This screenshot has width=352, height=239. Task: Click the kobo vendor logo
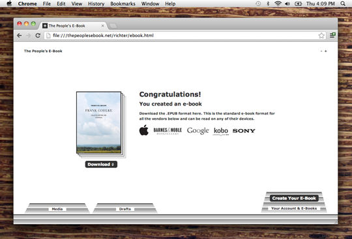point(221,131)
